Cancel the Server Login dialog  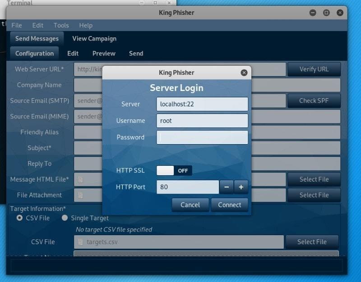tap(190, 205)
